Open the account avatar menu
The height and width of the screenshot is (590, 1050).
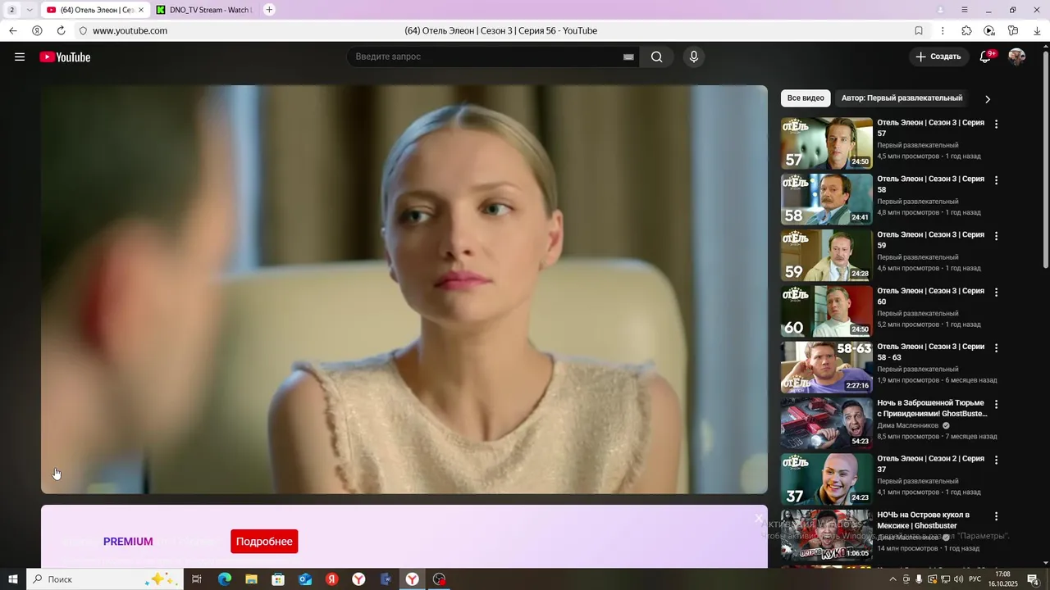pyautogui.click(x=1017, y=57)
